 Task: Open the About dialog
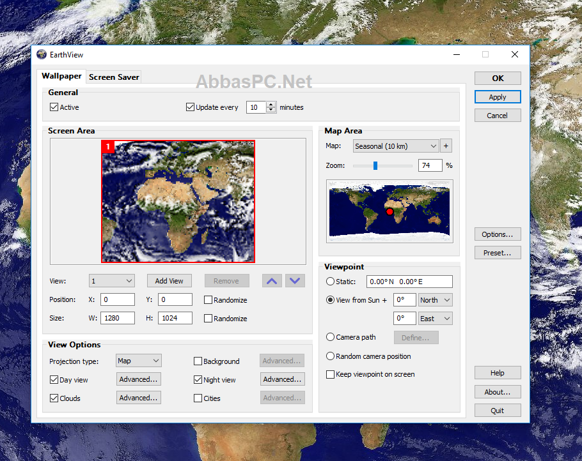click(x=498, y=391)
